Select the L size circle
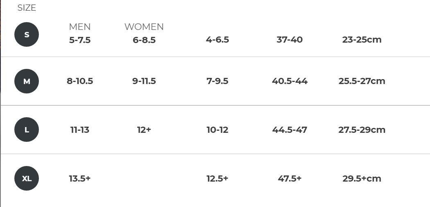The image size is (430, 207). pyautogui.click(x=27, y=130)
